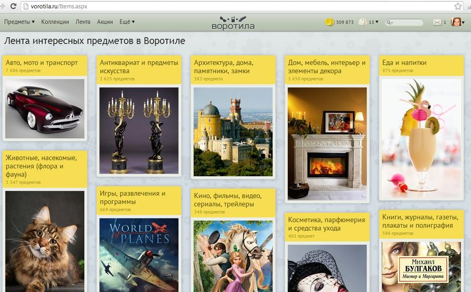Click the magnifier icon in search box
This screenshot has height=292, width=471.
pyautogui.click(x=389, y=22)
